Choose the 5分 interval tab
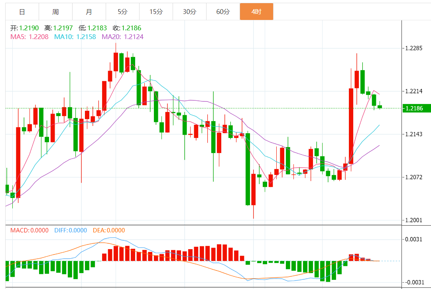Viewport: 431px width, 289px height. (x=123, y=12)
